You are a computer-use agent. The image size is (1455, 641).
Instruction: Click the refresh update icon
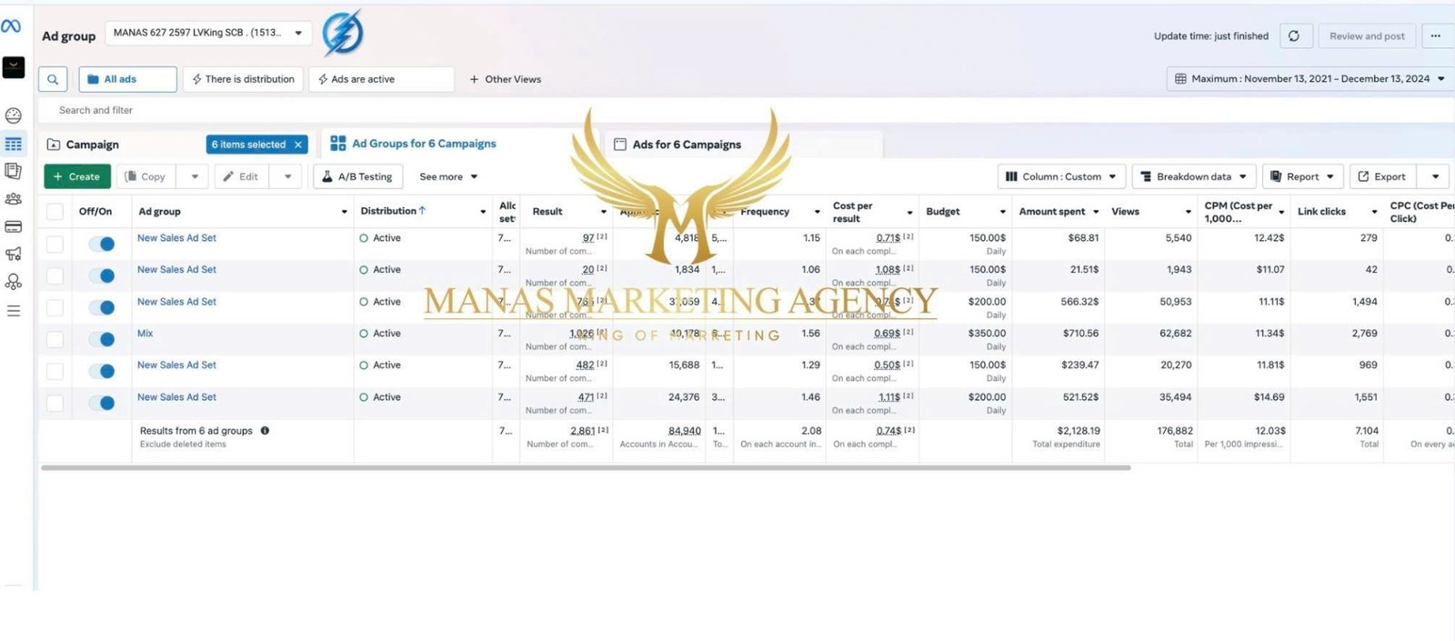click(x=1293, y=36)
